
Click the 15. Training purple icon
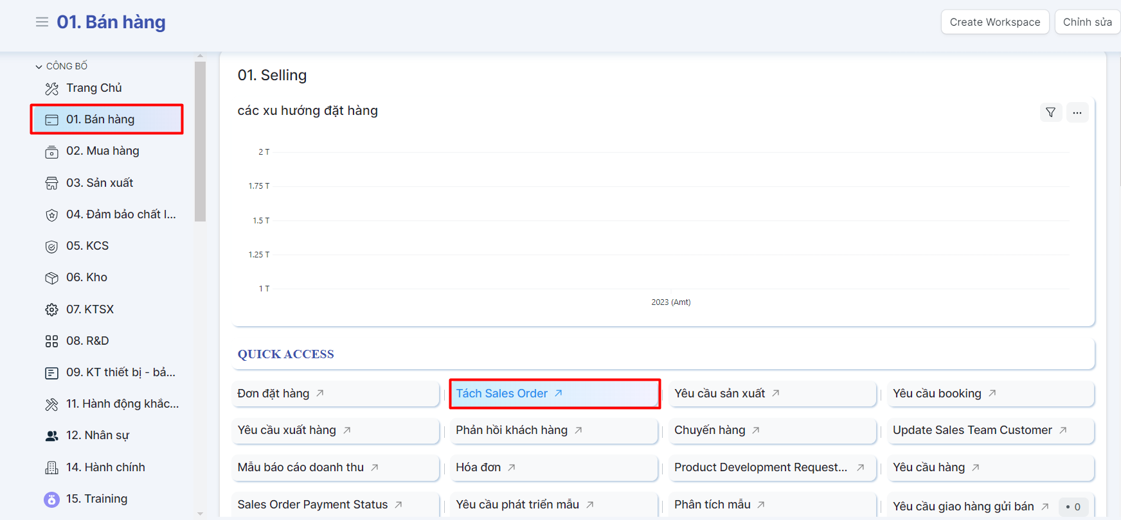[51, 499]
